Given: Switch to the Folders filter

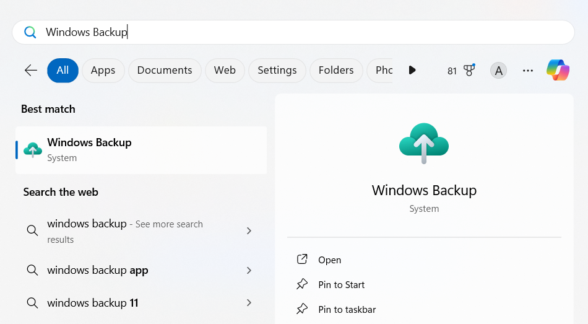Looking at the screenshot, I should pyautogui.click(x=336, y=70).
